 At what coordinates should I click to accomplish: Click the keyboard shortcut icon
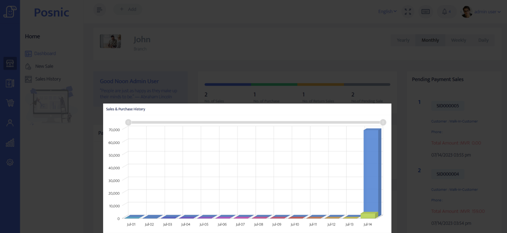[x=426, y=12]
